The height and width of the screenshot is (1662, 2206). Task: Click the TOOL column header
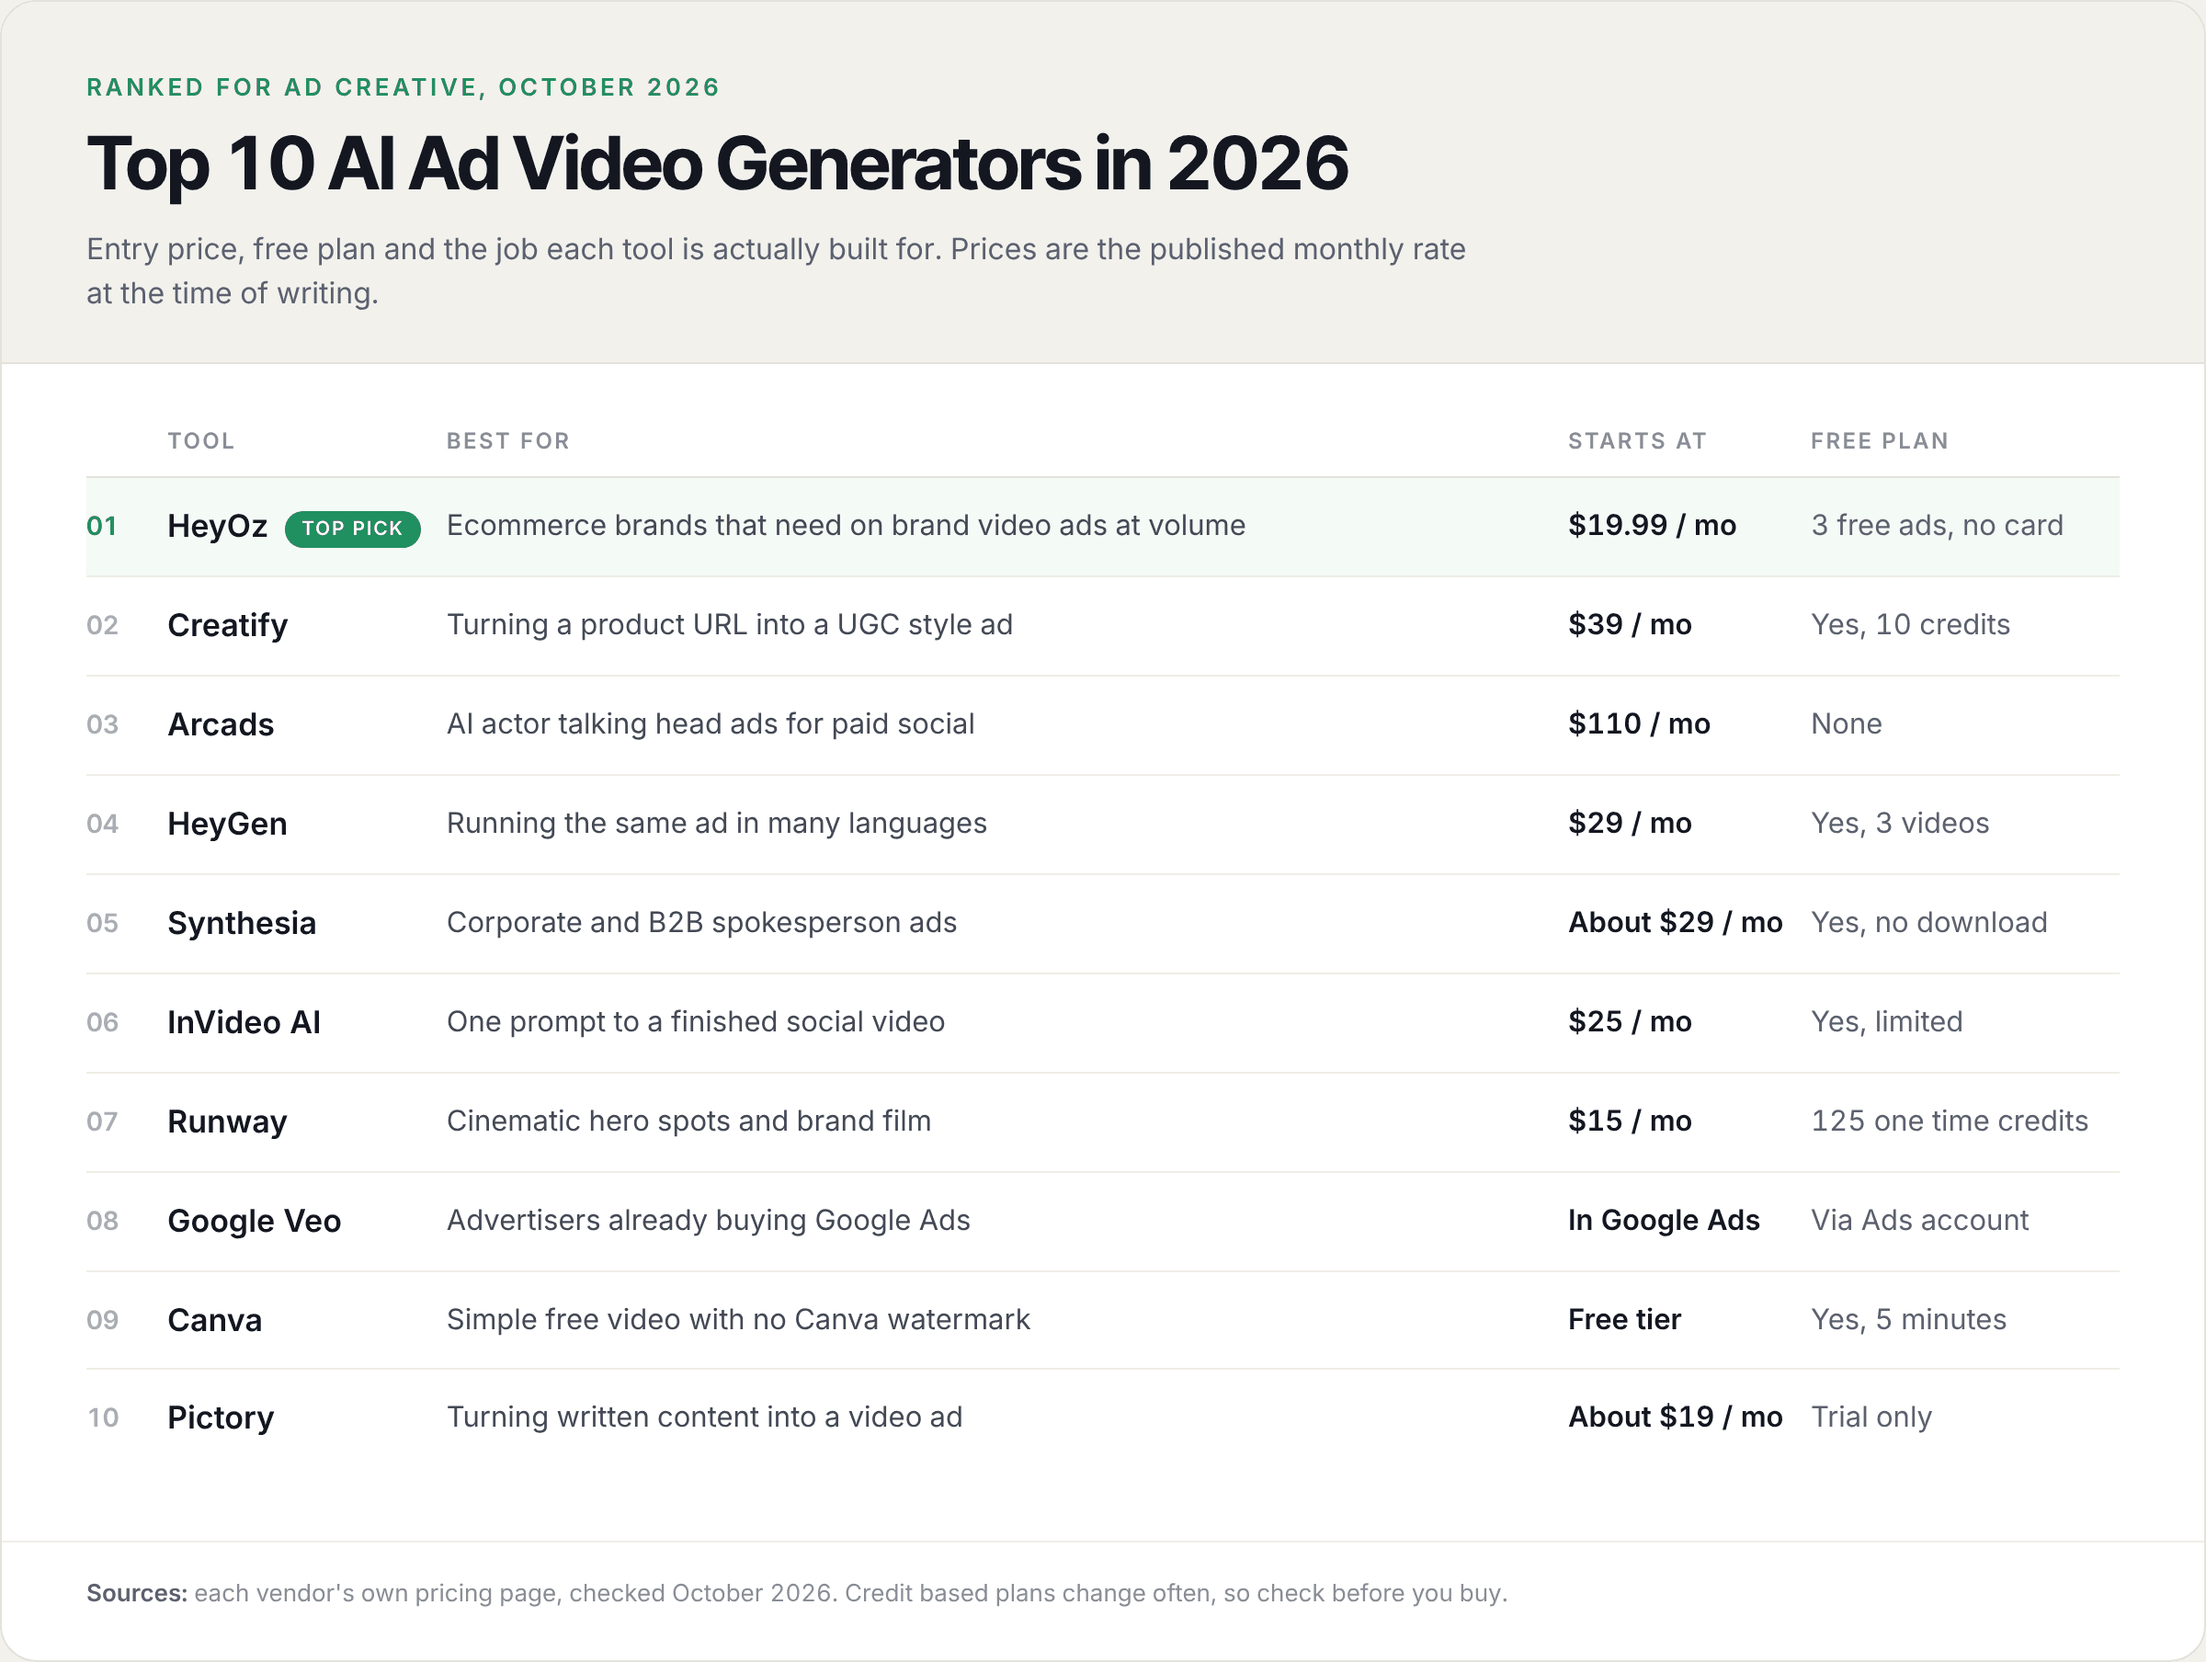[x=201, y=441]
